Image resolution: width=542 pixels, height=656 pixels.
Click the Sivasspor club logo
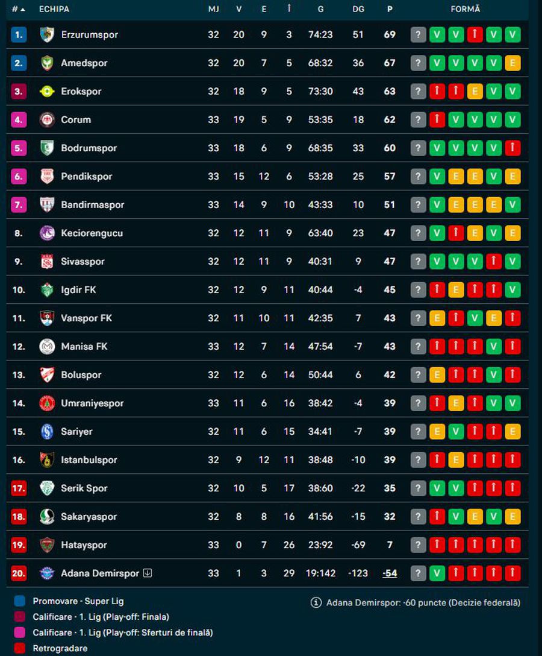point(47,262)
